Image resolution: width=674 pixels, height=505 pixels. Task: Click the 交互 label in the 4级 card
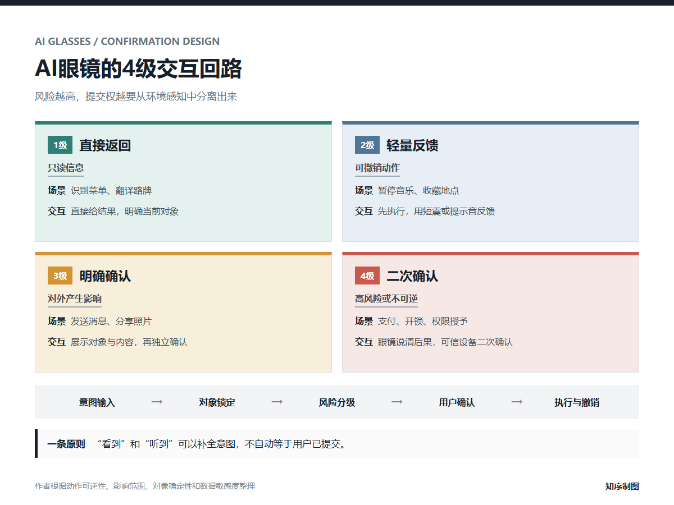pos(364,342)
